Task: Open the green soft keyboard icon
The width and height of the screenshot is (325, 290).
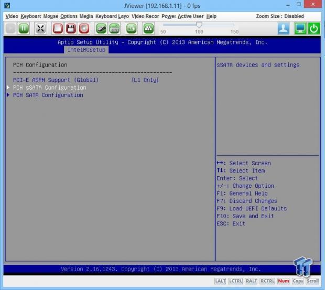Action: (114, 28)
